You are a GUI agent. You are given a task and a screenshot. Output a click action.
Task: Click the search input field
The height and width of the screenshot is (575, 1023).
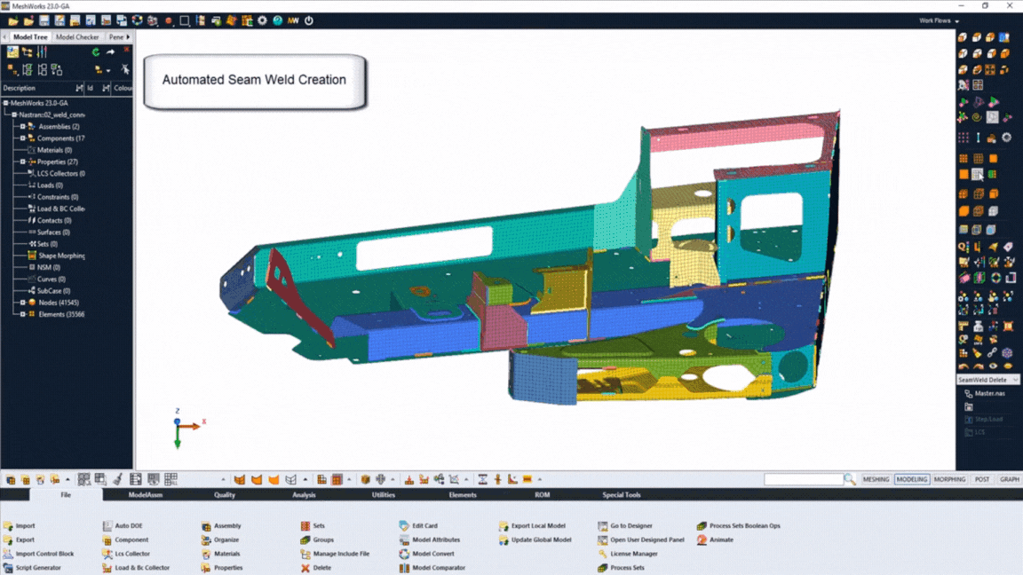pyautogui.click(x=803, y=479)
